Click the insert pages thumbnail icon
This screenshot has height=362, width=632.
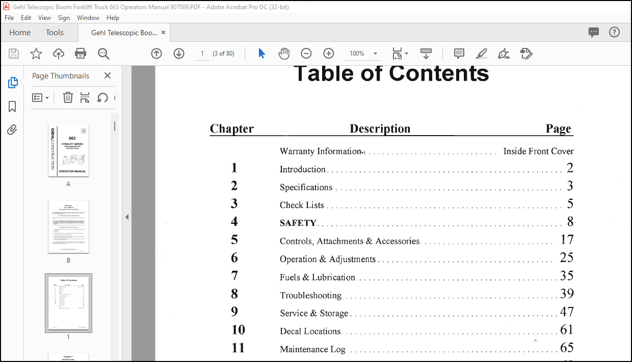tap(85, 97)
